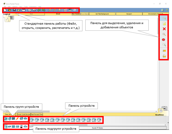The width and height of the screenshot is (172, 134).
Task: Select the Miscellaneous folder group icon
Action: click(21, 118)
